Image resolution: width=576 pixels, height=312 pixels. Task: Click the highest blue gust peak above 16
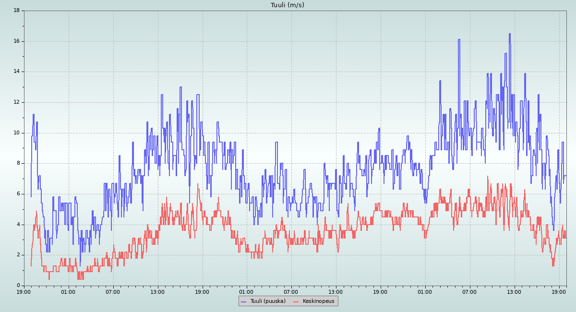coord(510,34)
